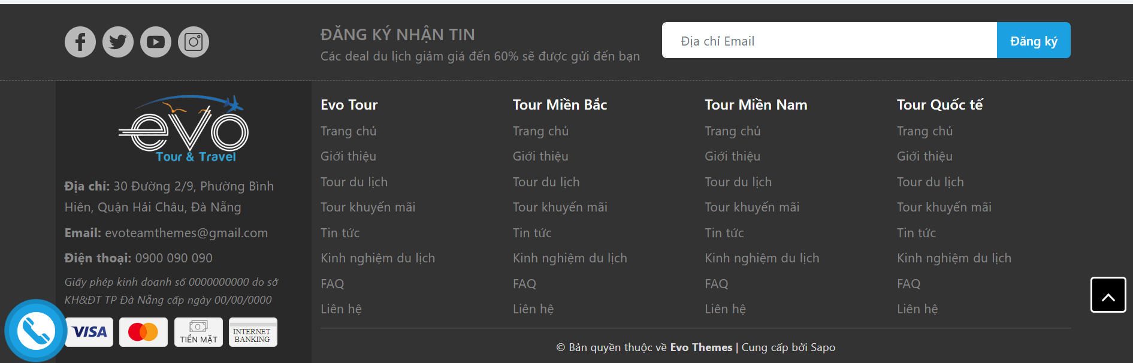Viewport: 1133px width, 363px height.
Task: Open Tour du lịch under Evo Tour
Action: (x=354, y=182)
